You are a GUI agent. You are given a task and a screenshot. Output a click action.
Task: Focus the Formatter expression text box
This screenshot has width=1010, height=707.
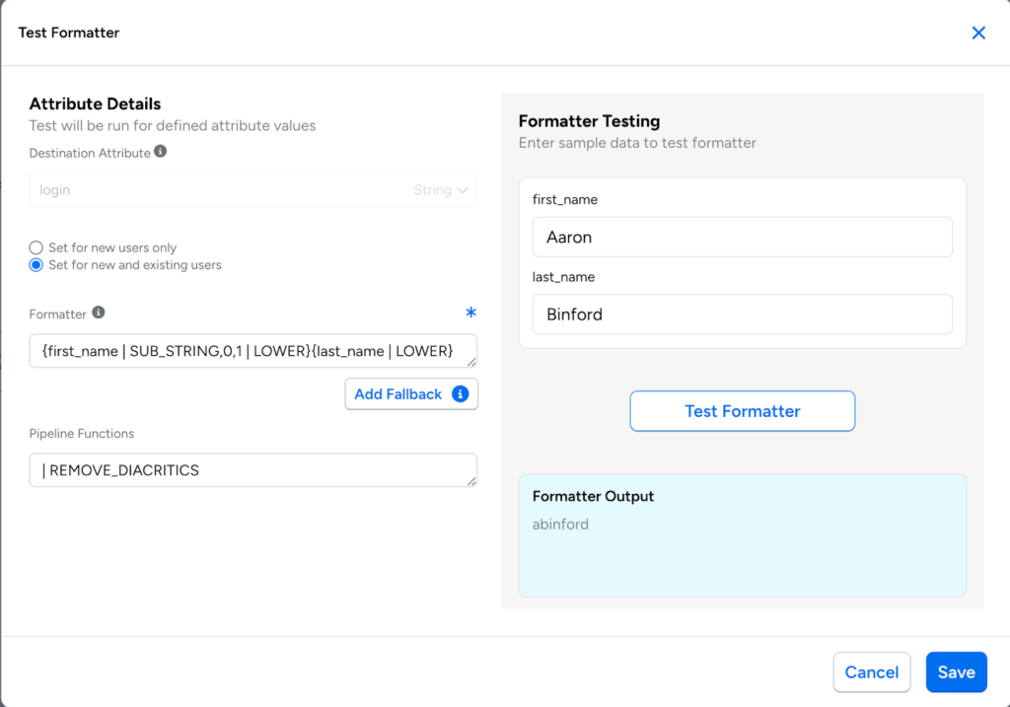[247, 351]
